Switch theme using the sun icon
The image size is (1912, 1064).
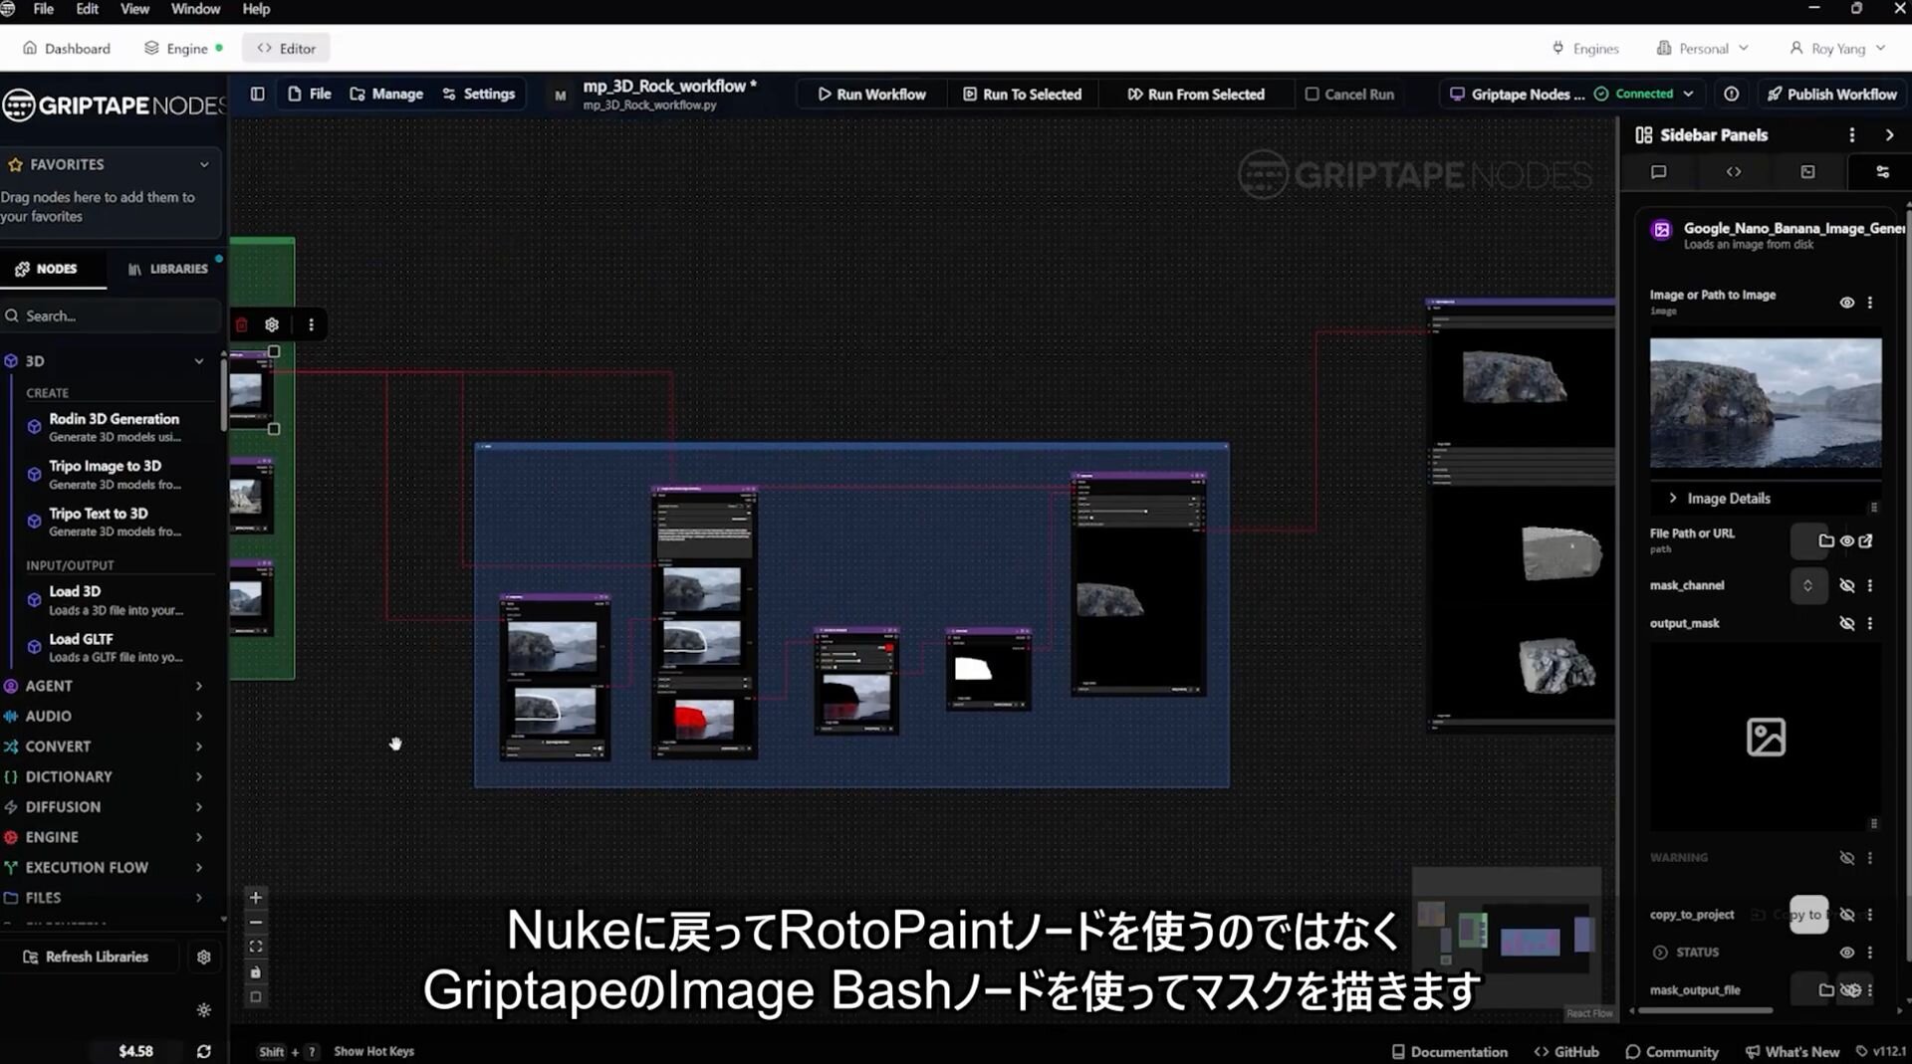(204, 1010)
